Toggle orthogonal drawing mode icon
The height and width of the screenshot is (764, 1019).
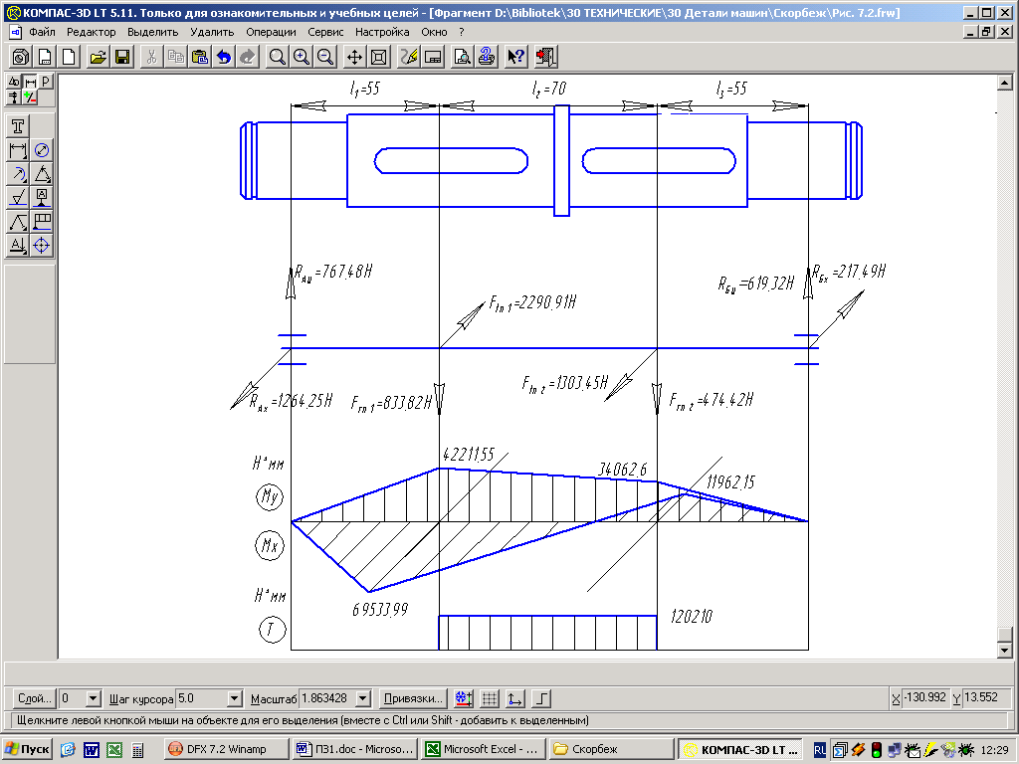coord(541,699)
